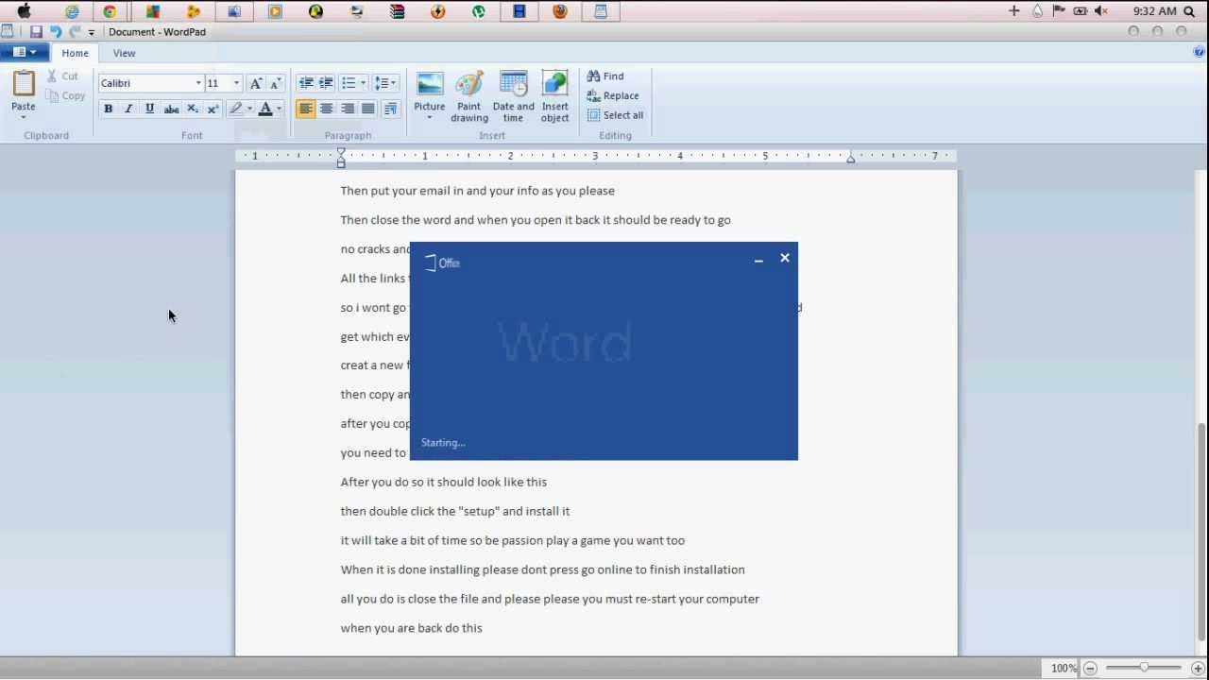Click the muted volume icon
This screenshot has height=680, width=1209.
click(1101, 11)
